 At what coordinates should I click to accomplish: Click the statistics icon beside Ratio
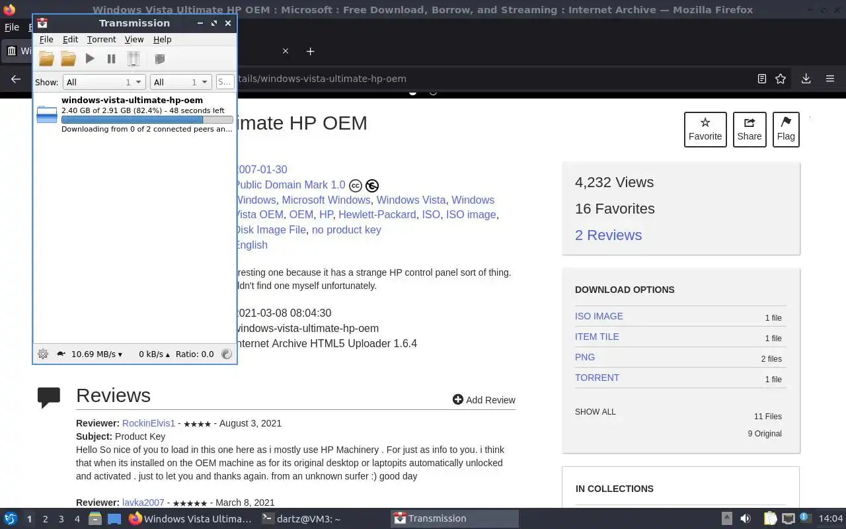click(x=227, y=354)
